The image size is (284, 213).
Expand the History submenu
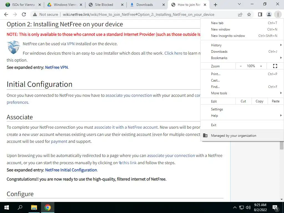[242, 45]
